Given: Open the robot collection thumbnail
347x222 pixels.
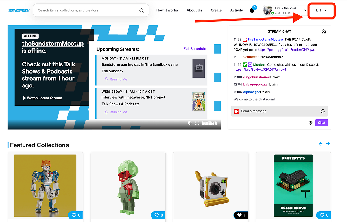Looking at the screenshot, I should click(45, 186).
